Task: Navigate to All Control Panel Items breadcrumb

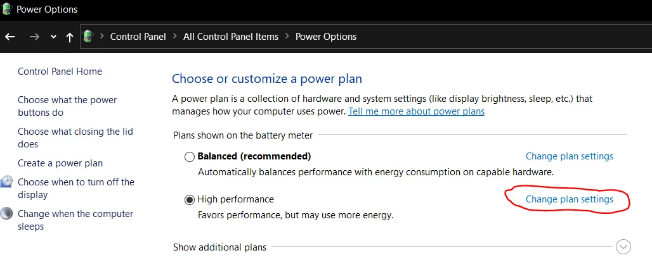Action: (231, 37)
